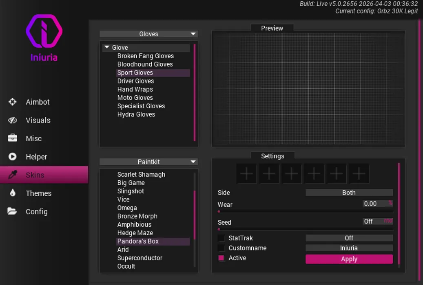
Task: Add sticker in first plus slot
Action: tap(246, 174)
